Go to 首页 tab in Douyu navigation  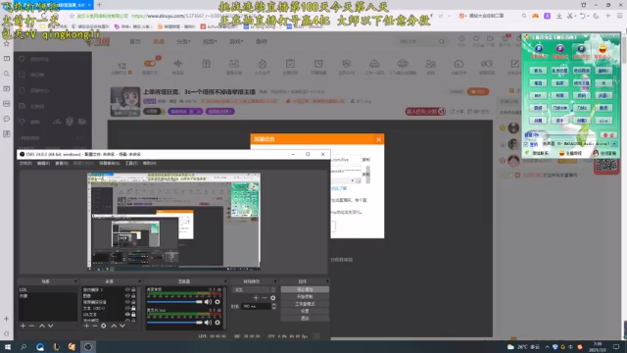(135, 41)
